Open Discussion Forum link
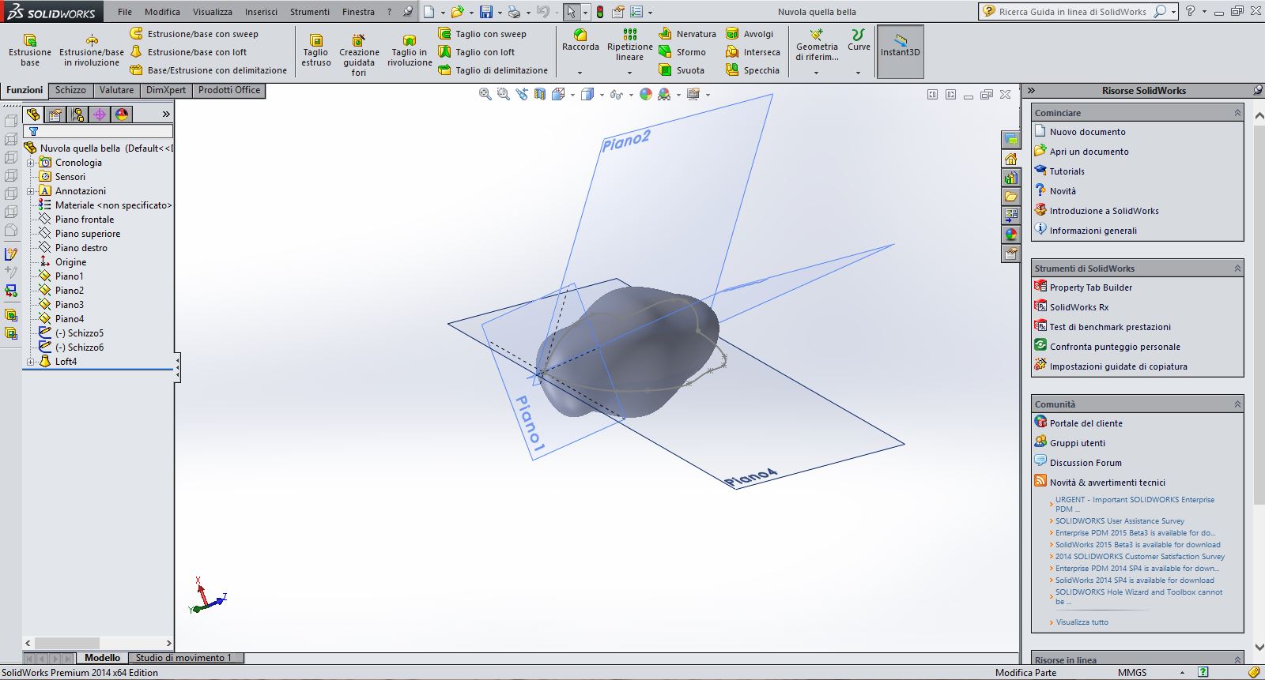The height and width of the screenshot is (680, 1265). click(x=1086, y=463)
